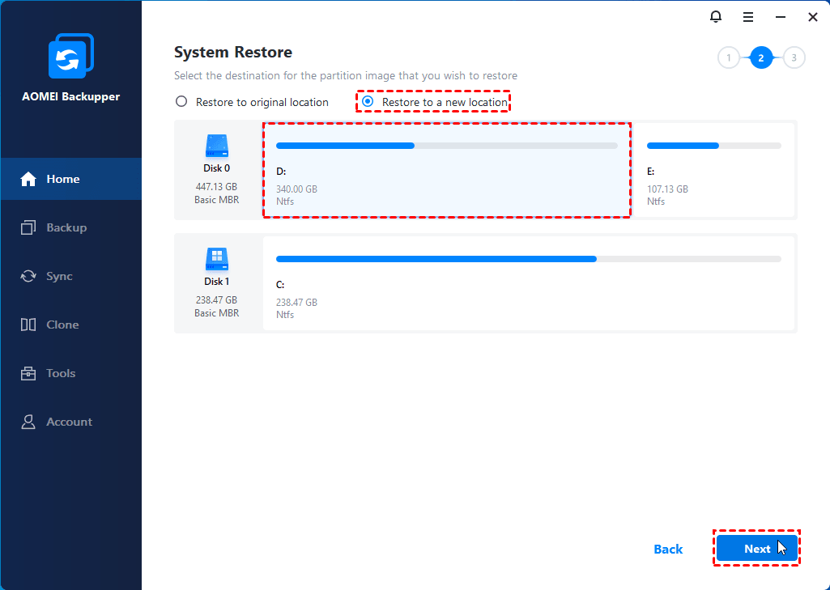Select Restore to a new location option
Screen dimensions: 830x590
(368, 102)
